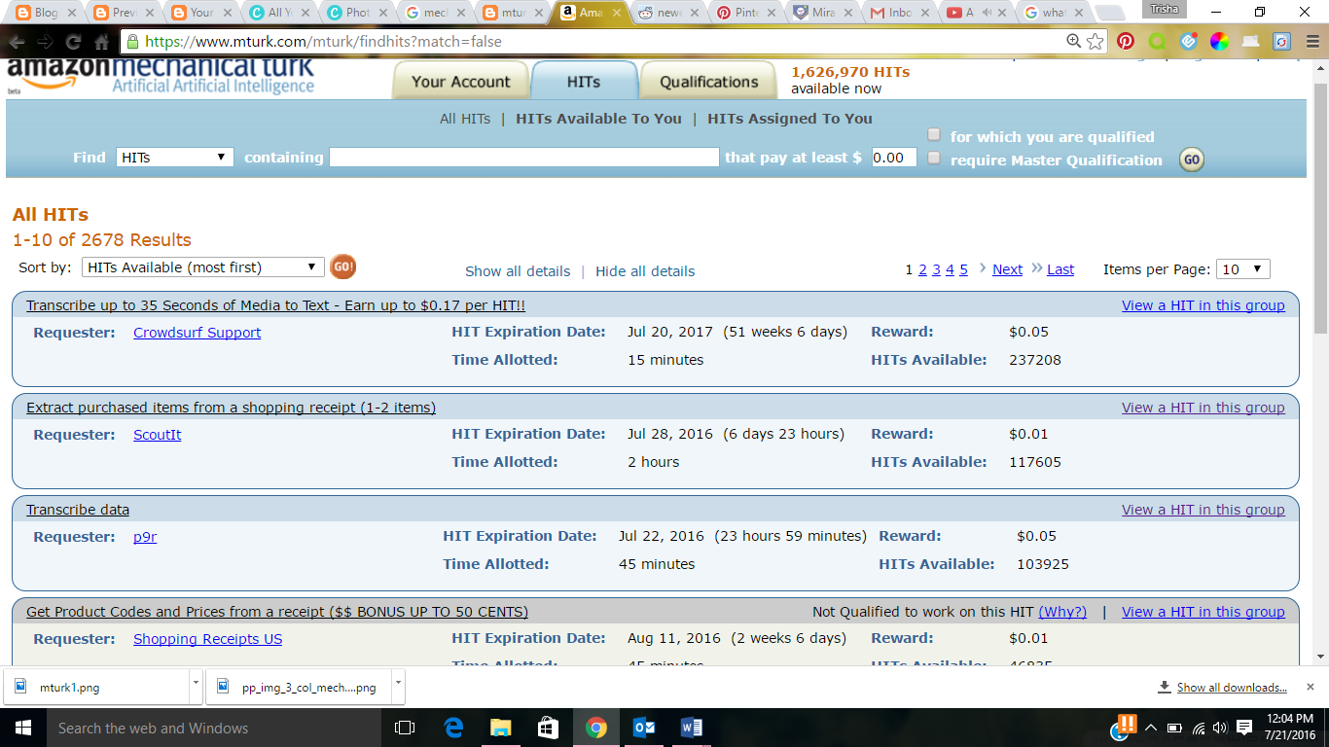Open the browser home page icon
The width and height of the screenshot is (1329, 747).
click(x=101, y=42)
